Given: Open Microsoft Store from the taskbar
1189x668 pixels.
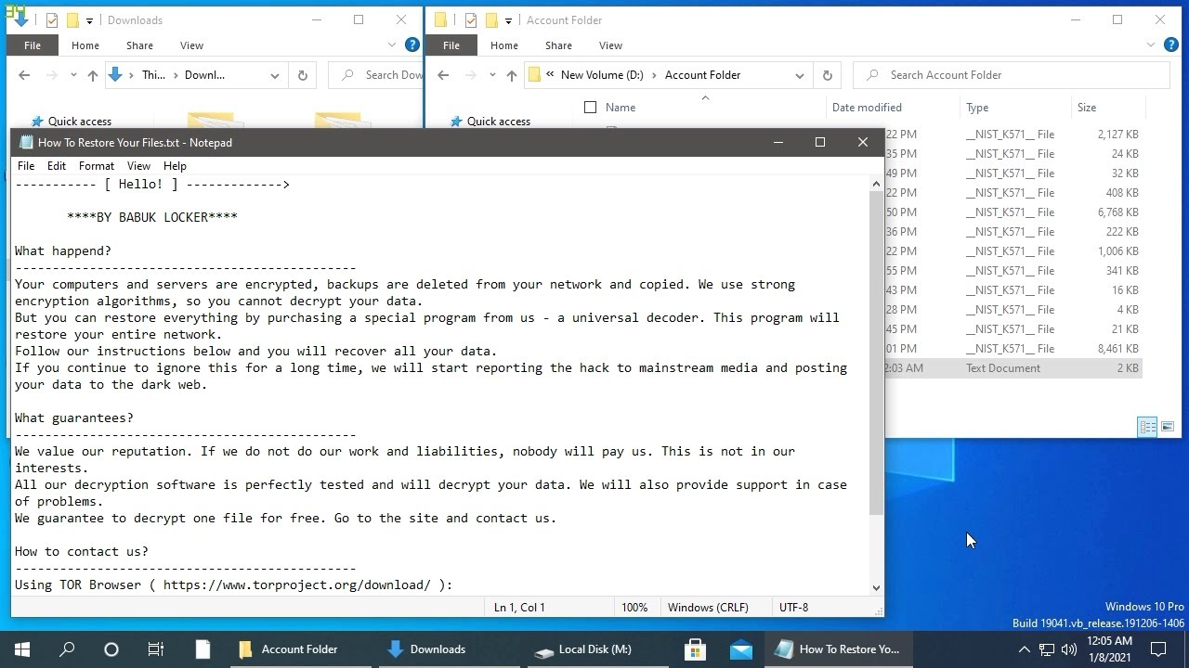Looking at the screenshot, I should (695, 649).
